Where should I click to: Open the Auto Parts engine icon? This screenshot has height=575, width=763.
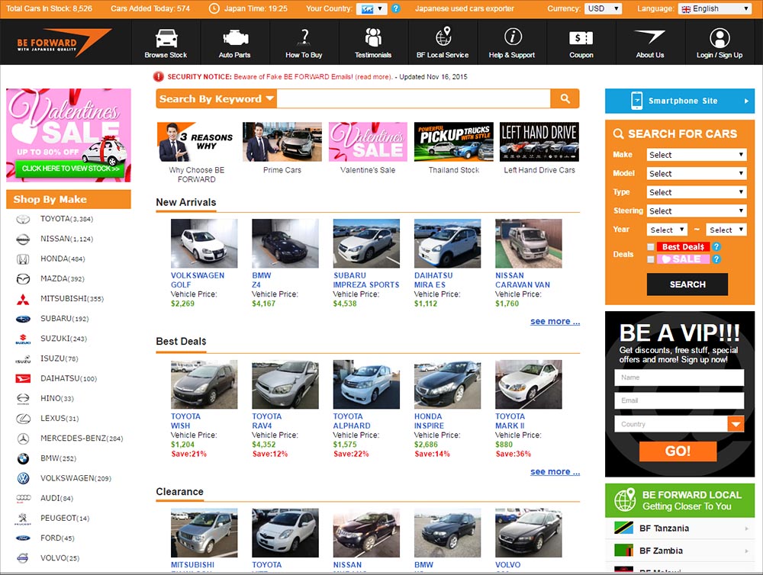[235, 38]
